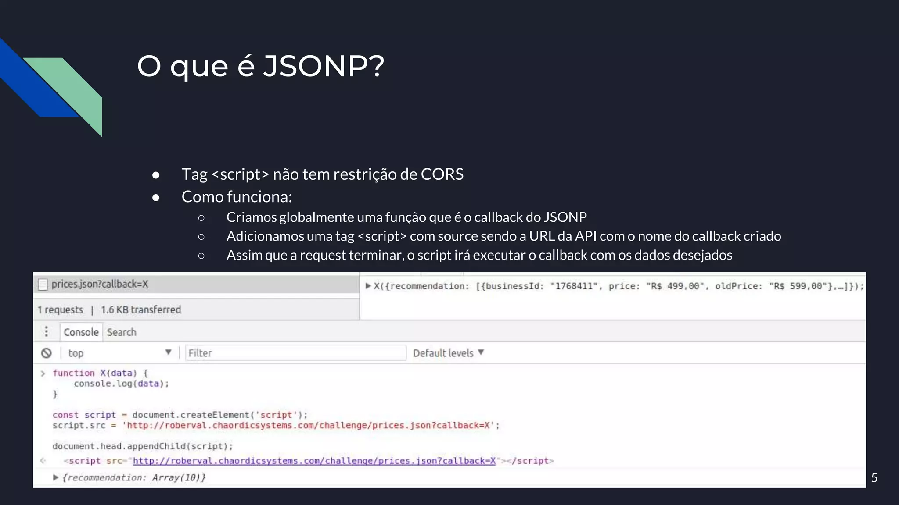Viewport: 899px width, 505px height.
Task: Click the clear console icon
Action: click(47, 353)
